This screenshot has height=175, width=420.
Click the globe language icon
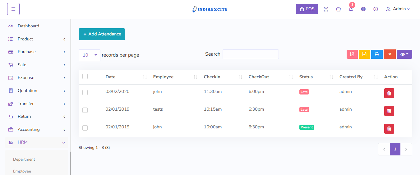(x=363, y=9)
